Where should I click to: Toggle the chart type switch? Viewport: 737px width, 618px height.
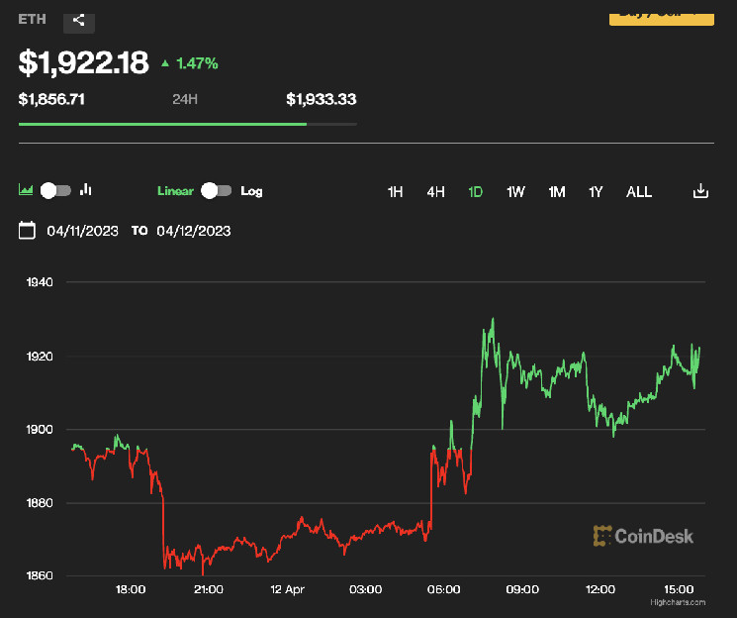click(56, 190)
